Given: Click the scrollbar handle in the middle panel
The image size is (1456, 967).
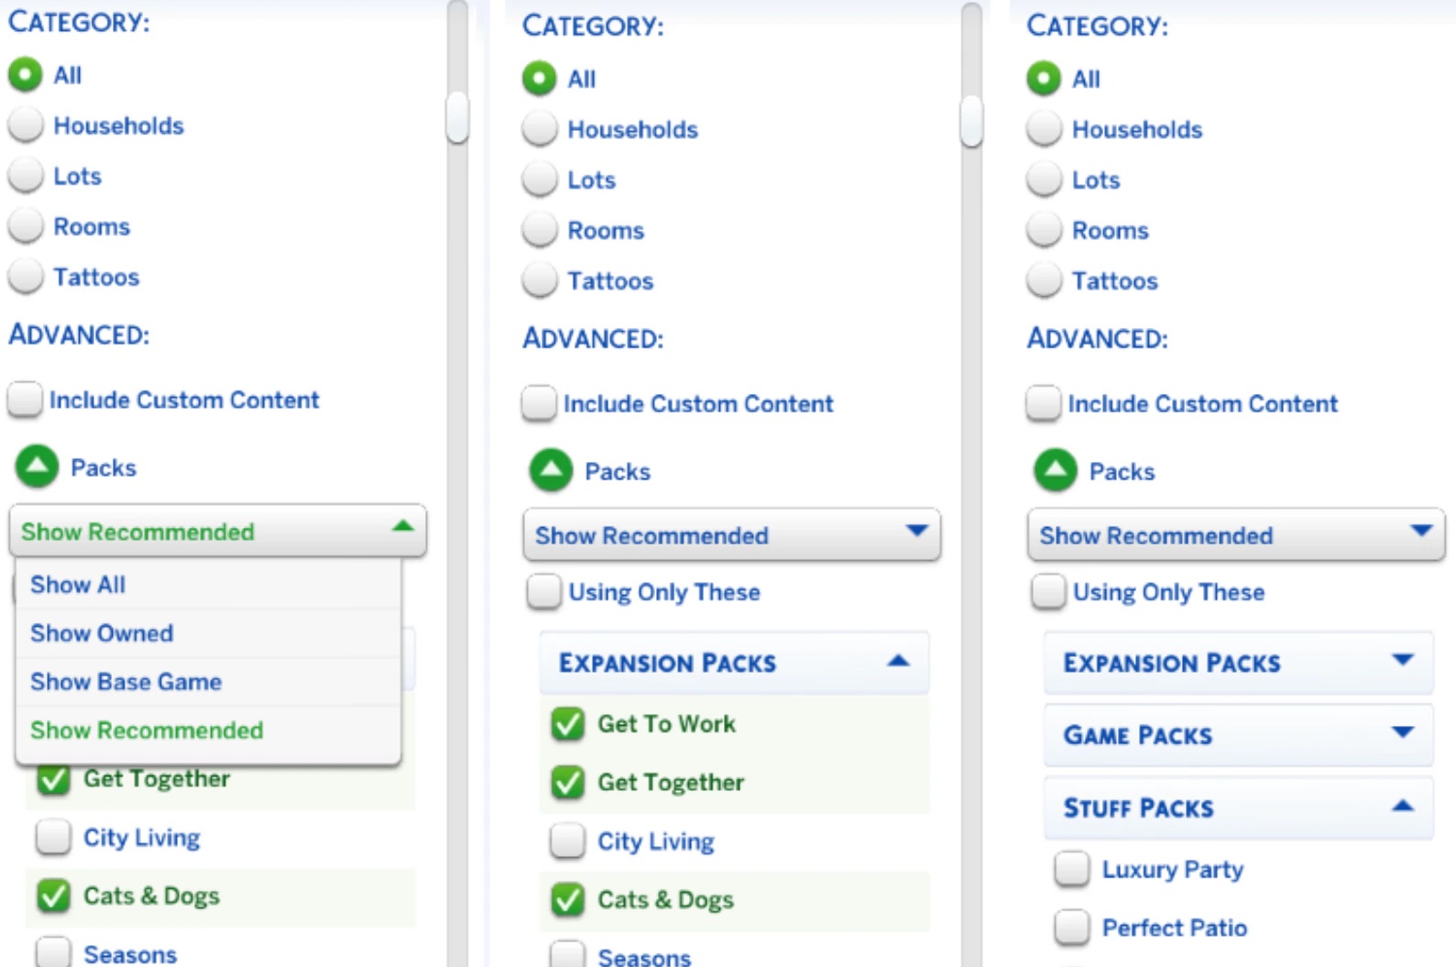Looking at the screenshot, I should [x=971, y=121].
